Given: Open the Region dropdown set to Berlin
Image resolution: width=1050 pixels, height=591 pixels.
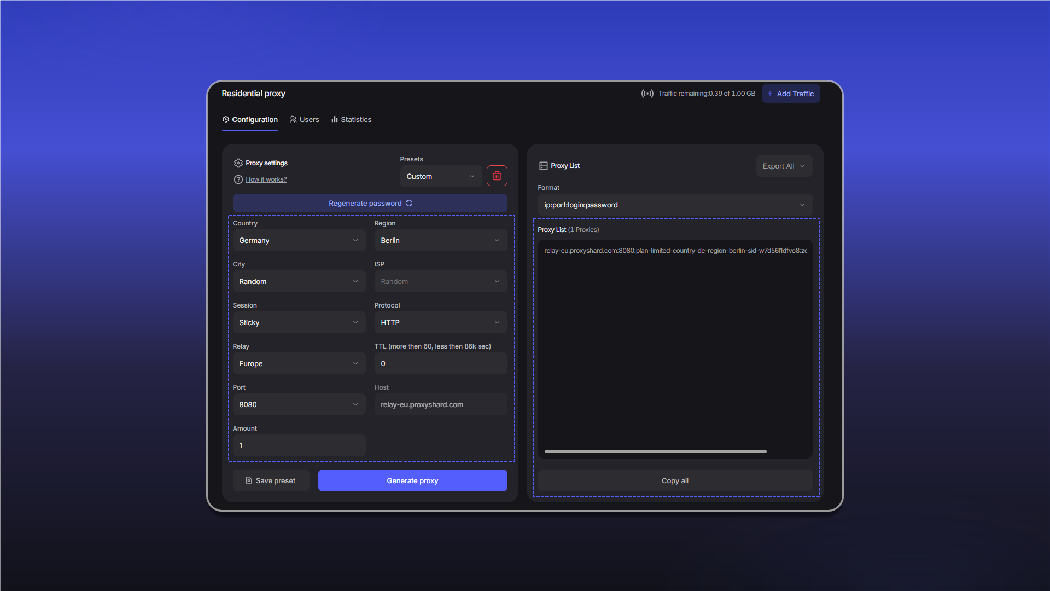Looking at the screenshot, I should pos(441,240).
